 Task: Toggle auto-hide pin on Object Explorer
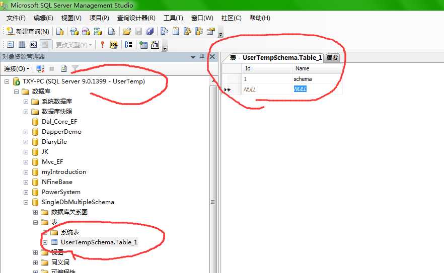[x=202, y=57]
